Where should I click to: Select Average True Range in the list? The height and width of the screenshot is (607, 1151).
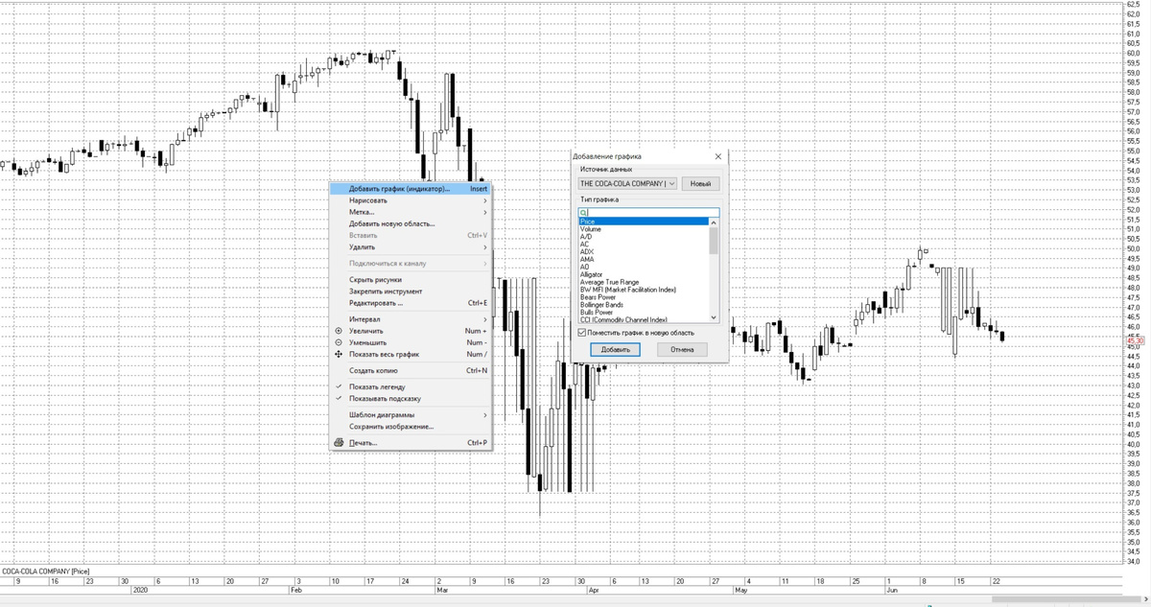click(x=644, y=282)
